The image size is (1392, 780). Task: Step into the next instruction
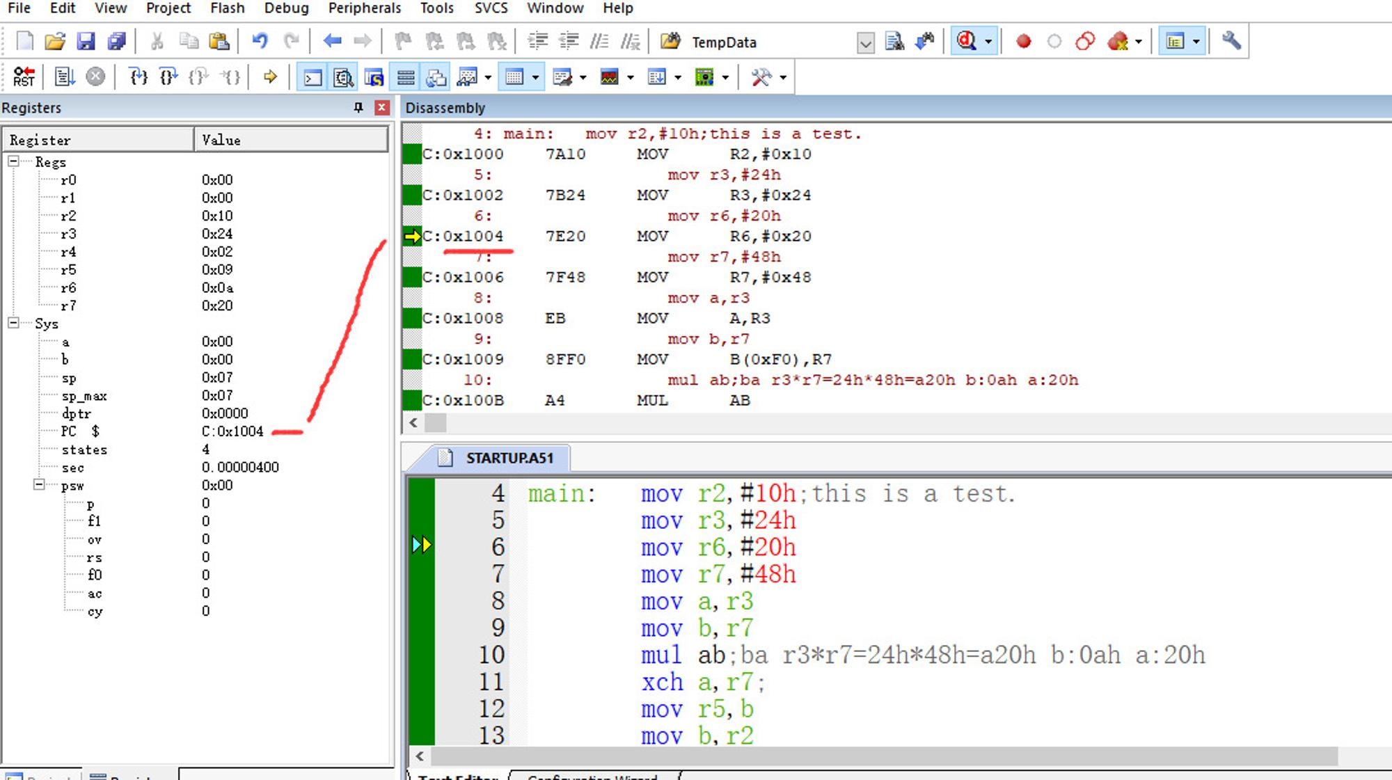pyautogui.click(x=139, y=77)
